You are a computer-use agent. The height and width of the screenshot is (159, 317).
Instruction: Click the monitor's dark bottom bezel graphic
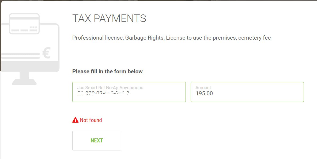coord(29,66)
